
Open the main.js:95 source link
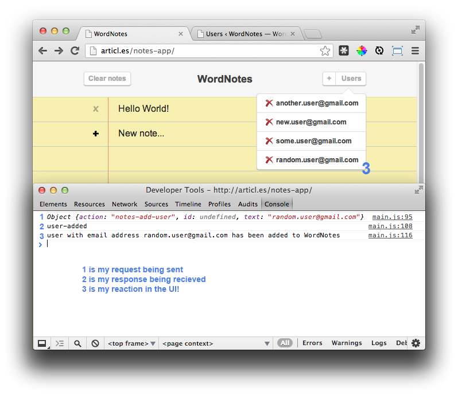pyautogui.click(x=392, y=217)
